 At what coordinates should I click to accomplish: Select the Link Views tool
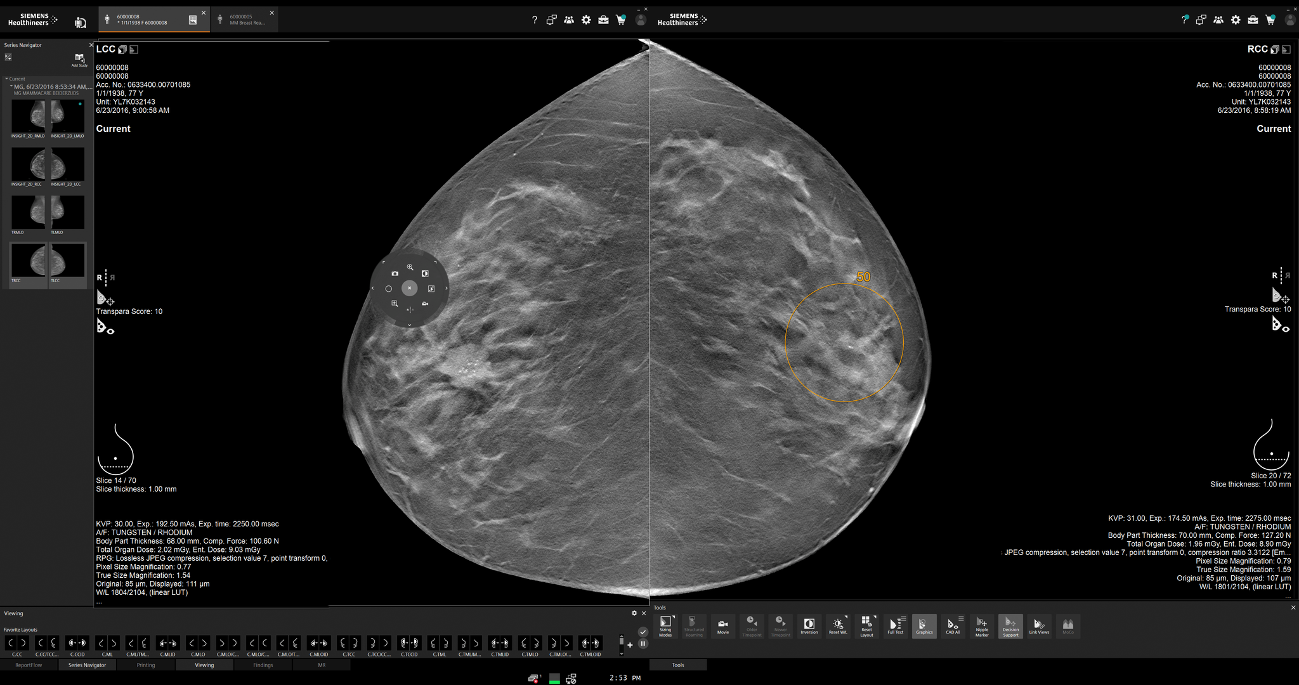click(1039, 626)
